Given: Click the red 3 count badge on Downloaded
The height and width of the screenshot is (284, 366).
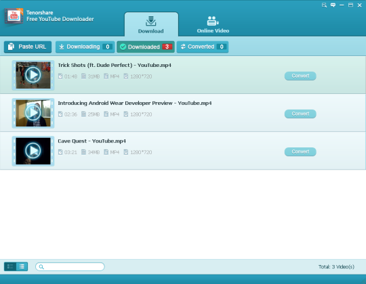Looking at the screenshot, I should 167,47.
